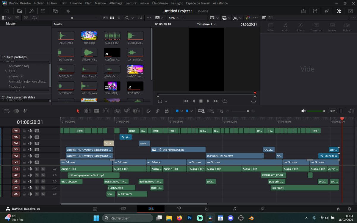Go to Project Manager home icon
This screenshot has width=357, height=223.
[x=338, y=209]
